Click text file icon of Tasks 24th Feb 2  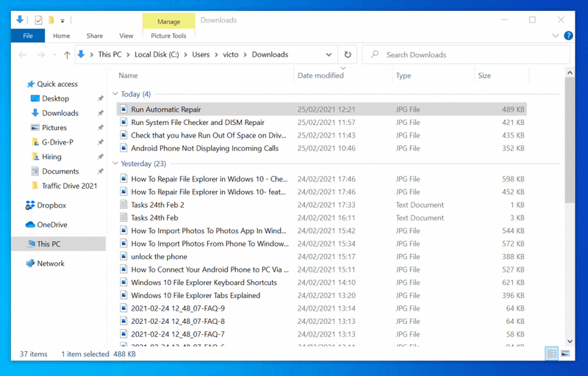123,204
